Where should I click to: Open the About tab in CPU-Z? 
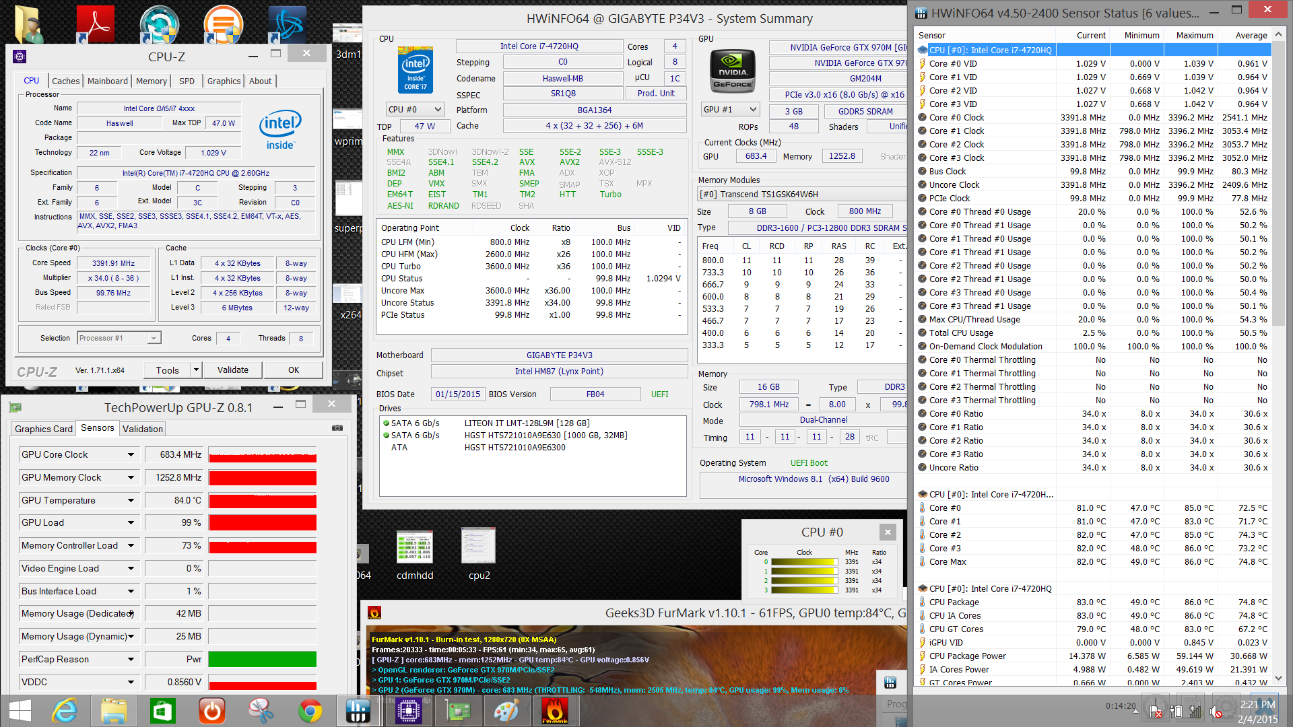(261, 81)
